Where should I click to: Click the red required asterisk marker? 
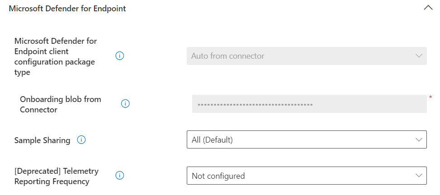click(x=431, y=97)
